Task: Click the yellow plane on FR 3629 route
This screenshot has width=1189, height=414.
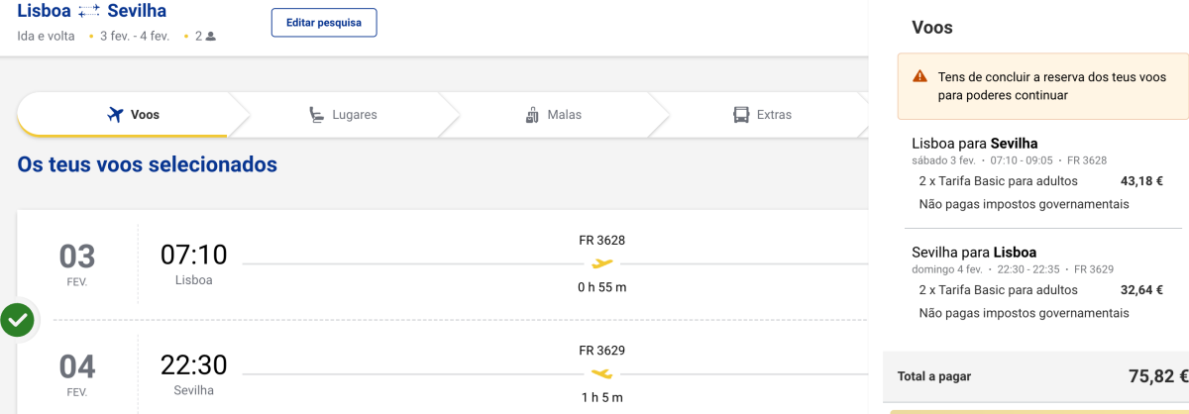Action: coord(602,373)
